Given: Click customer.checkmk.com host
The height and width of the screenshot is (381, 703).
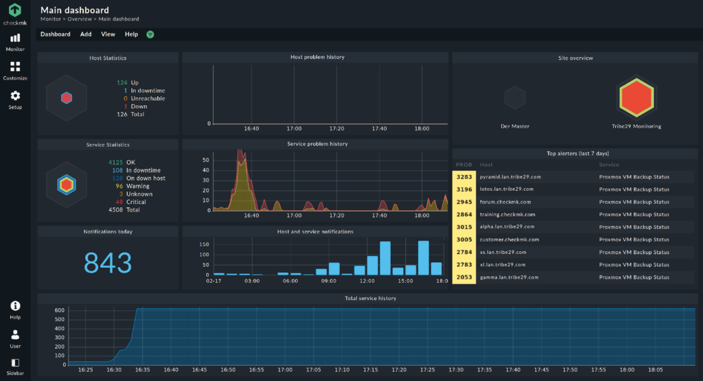Looking at the screenshot, I should (x=509, y=240).
